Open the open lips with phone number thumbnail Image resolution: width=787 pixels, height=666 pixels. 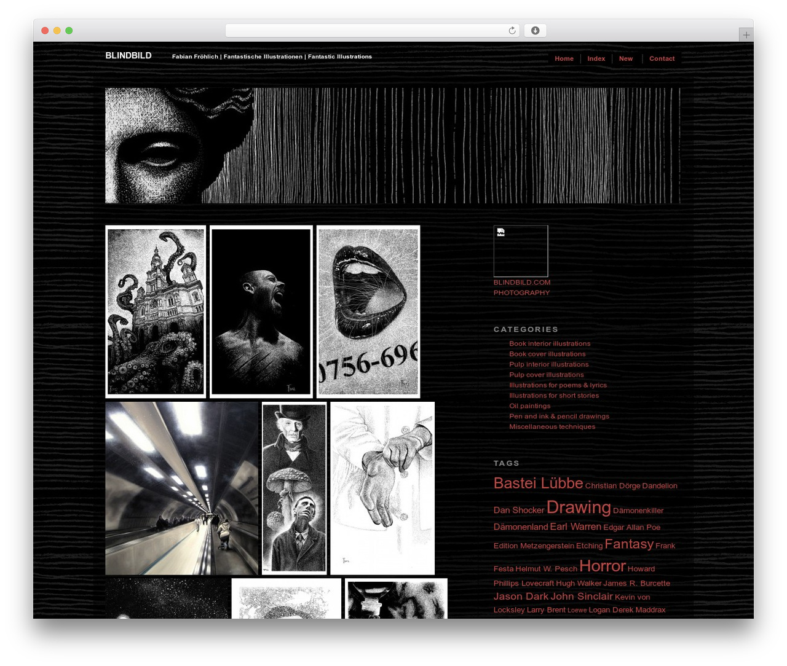tap(368, 311)
